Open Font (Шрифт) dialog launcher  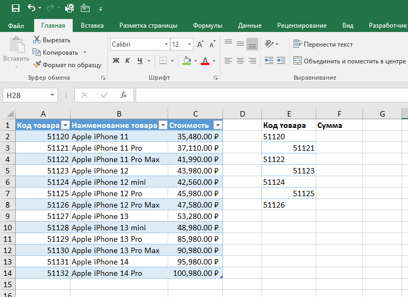click(x=215, y=78)
